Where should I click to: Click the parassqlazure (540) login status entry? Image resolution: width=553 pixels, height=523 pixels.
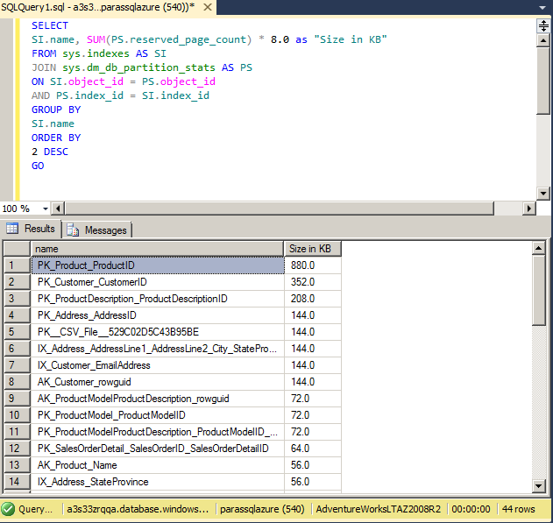(x=262, y=509)
